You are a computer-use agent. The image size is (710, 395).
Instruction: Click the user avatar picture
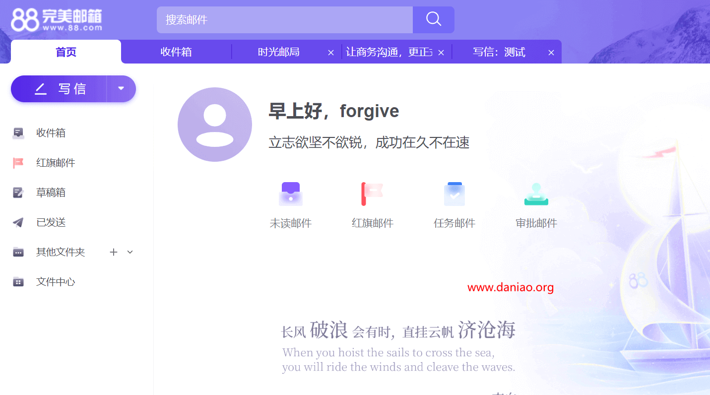(215, 125)
